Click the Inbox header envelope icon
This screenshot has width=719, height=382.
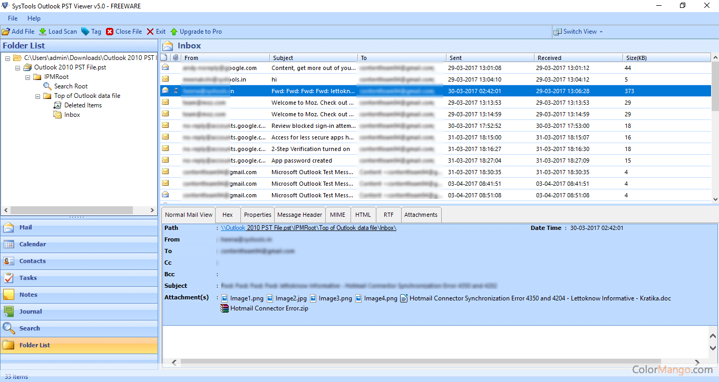tap(168, 46)
